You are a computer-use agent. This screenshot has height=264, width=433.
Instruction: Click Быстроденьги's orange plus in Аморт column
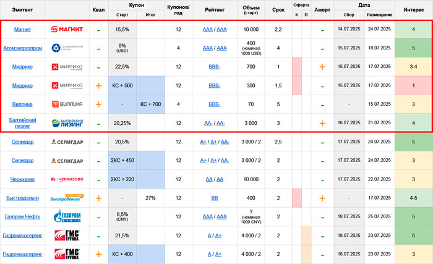(322, 198)
